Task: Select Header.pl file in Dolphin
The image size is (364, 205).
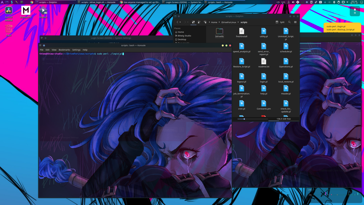Action: point(286,90)
